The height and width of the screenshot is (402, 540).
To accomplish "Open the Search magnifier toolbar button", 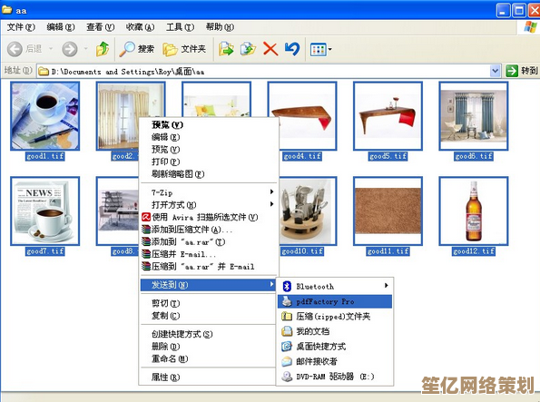I will (x=137, y=49).
